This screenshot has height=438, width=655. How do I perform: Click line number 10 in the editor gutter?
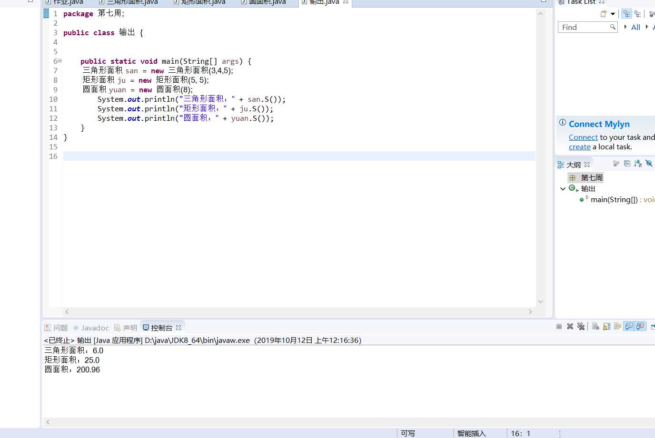click(x=53, y=99)
